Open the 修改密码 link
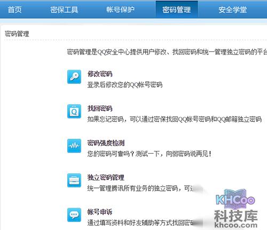 pos(100,74)
